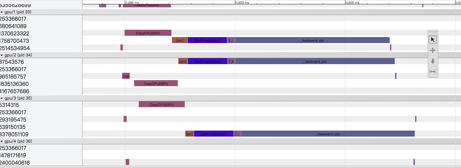Click the gpu/3 (pid 35) header title

(x=18, y=98)
